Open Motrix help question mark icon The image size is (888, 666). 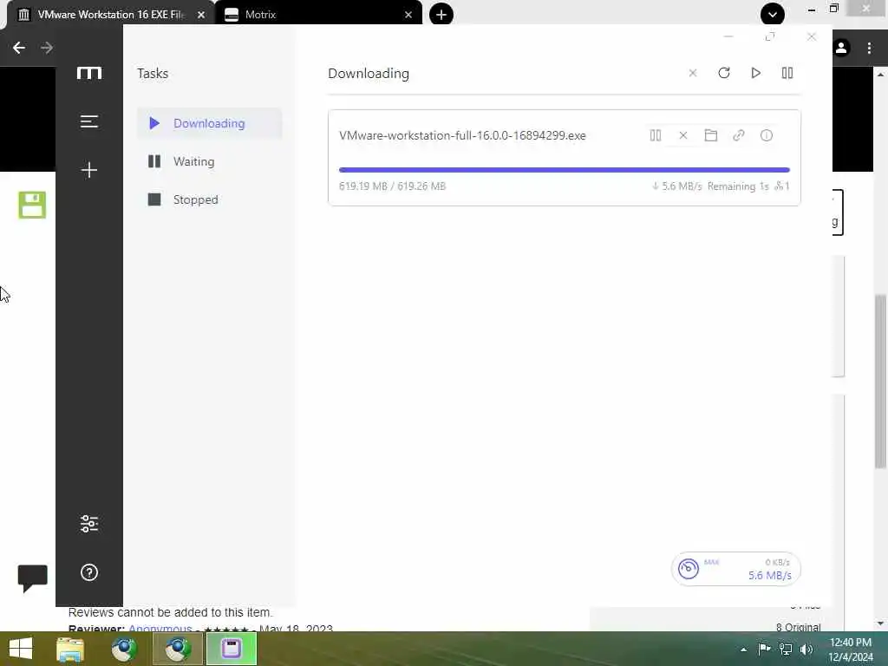point(89,572)
